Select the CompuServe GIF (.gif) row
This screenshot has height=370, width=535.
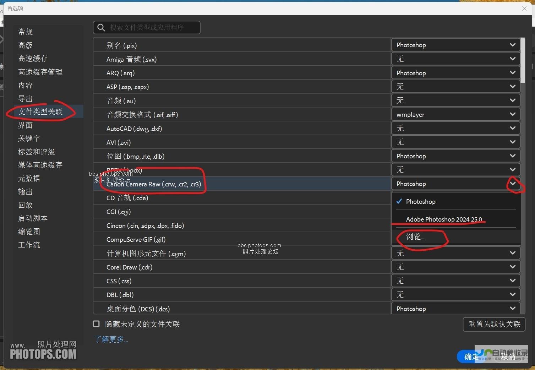[x=242, y=239]
